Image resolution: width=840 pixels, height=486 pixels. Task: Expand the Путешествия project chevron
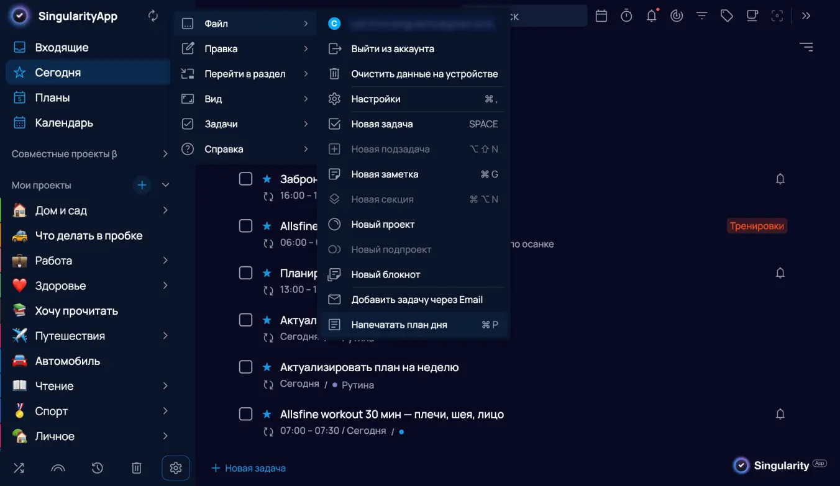(x=165, y=336)
